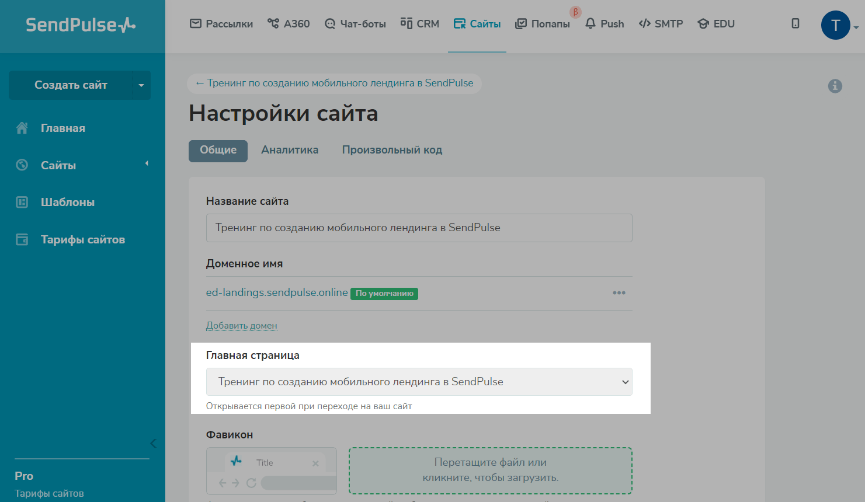
Task: Open the domain three-dots options menu
Action: (x=619, y=293)
